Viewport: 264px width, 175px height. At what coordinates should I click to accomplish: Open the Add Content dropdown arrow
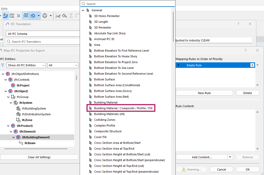pyautogui.click(x=230, y=157)
